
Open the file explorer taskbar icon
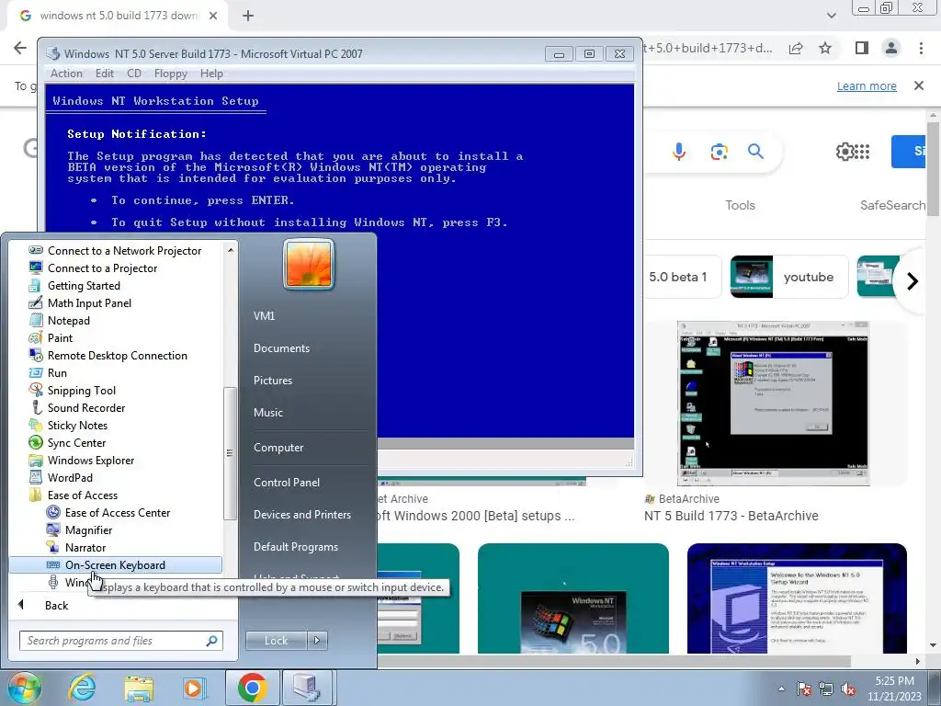(x=139, y=689)
